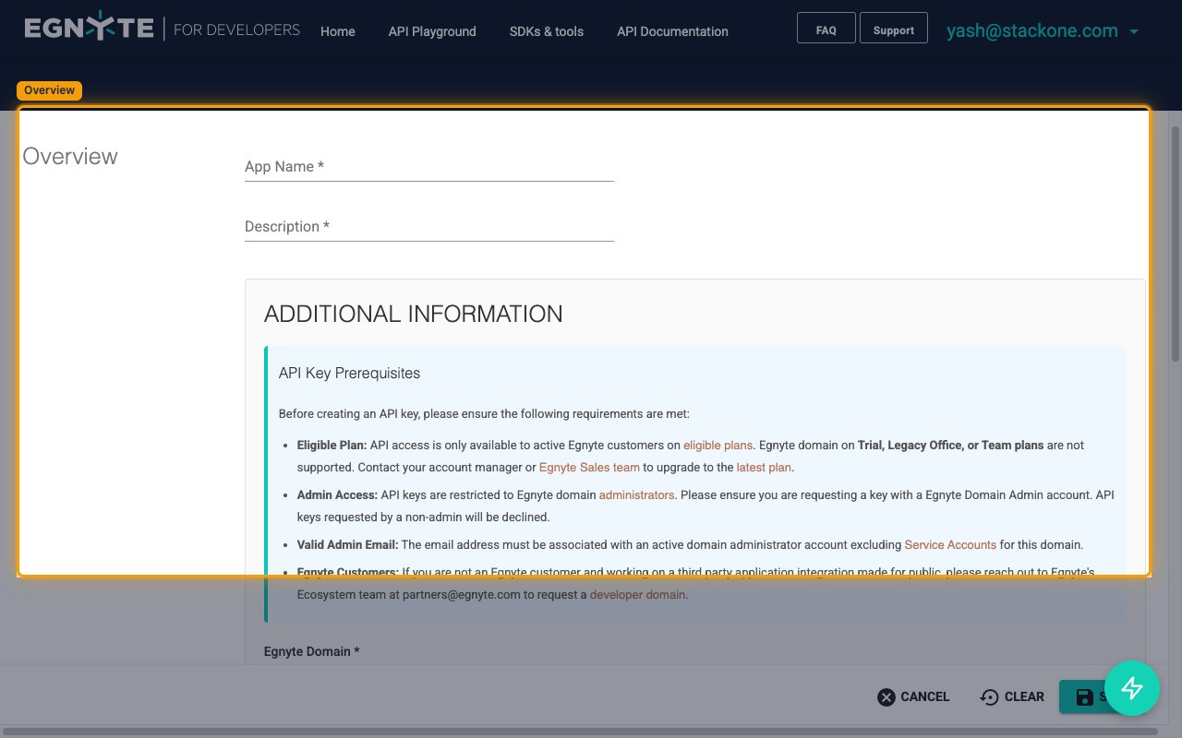This screenshot has width=1182, height=738.
Task: Click the FAQ button
Action: point(826,30)
